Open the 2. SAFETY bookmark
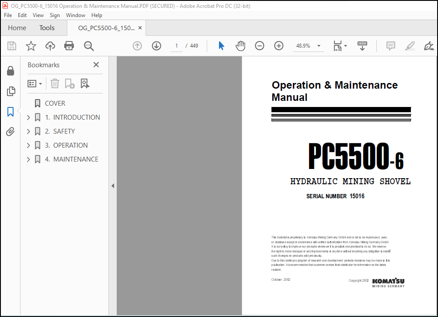 [60, 131]
